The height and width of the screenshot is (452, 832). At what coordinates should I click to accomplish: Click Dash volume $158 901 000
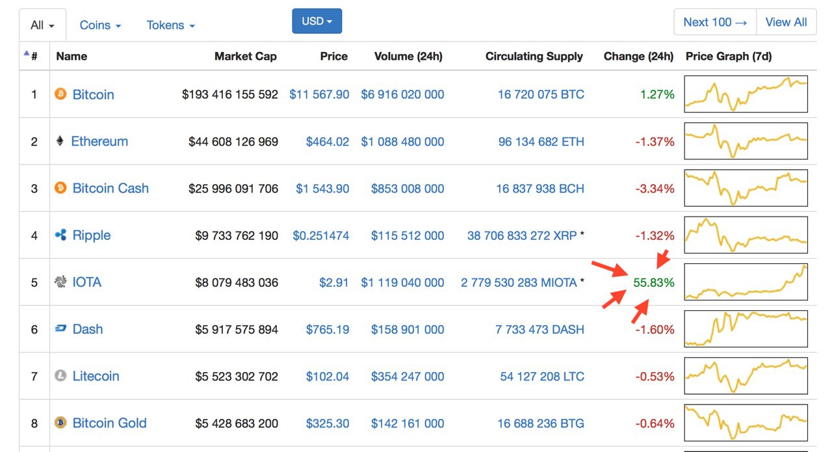[408, 329]
